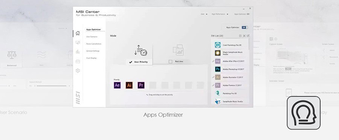Select the After Effects icon in Priority row
339x140 pixels.
(117, 85)
